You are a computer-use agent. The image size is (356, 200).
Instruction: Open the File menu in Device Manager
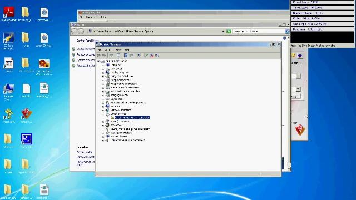[100, 49]
